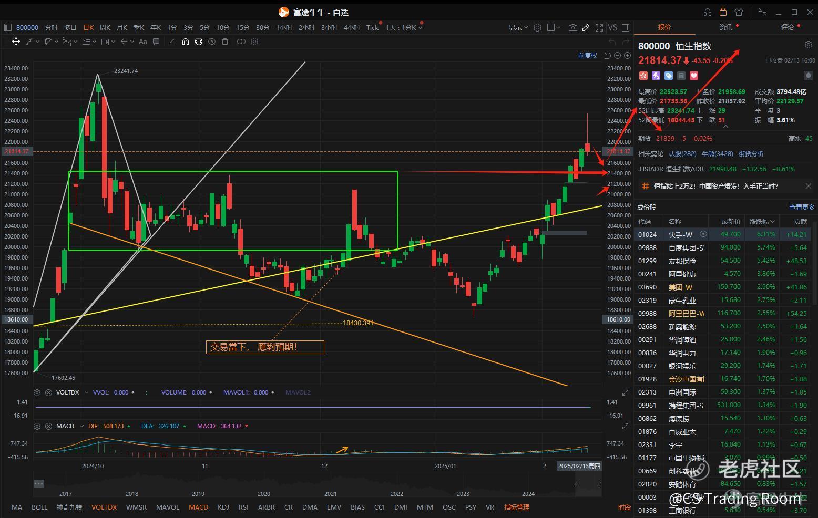Open quote panel settings gear
818x518 pixels.
click(x=809, y=45)
